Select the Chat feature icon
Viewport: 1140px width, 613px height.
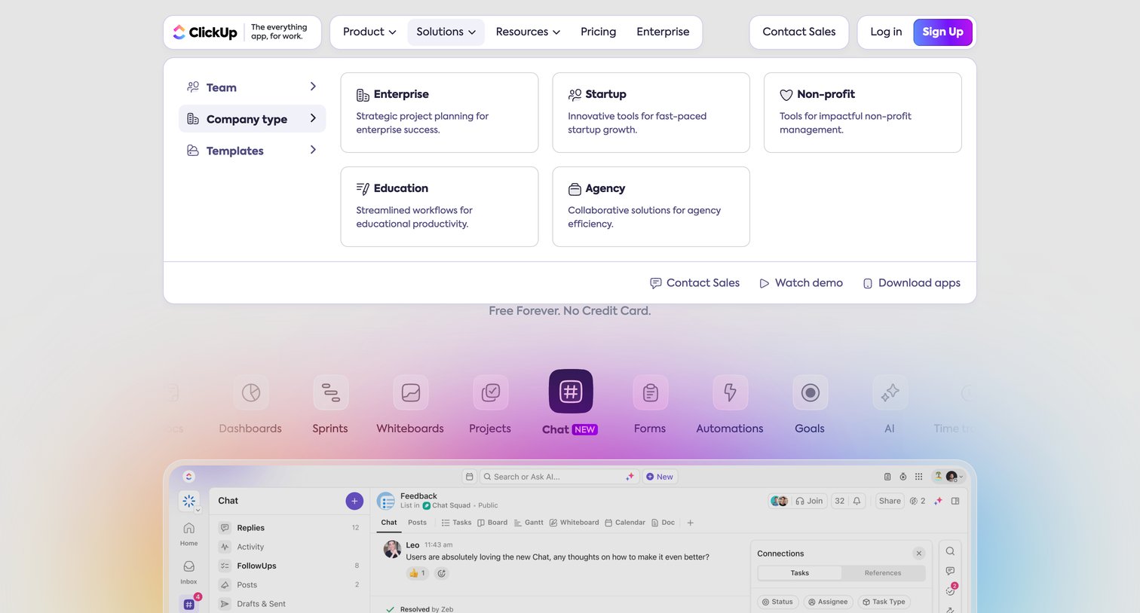coord(571,392)
